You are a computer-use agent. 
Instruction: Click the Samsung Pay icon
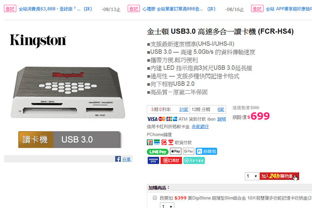tap(153, 160)
